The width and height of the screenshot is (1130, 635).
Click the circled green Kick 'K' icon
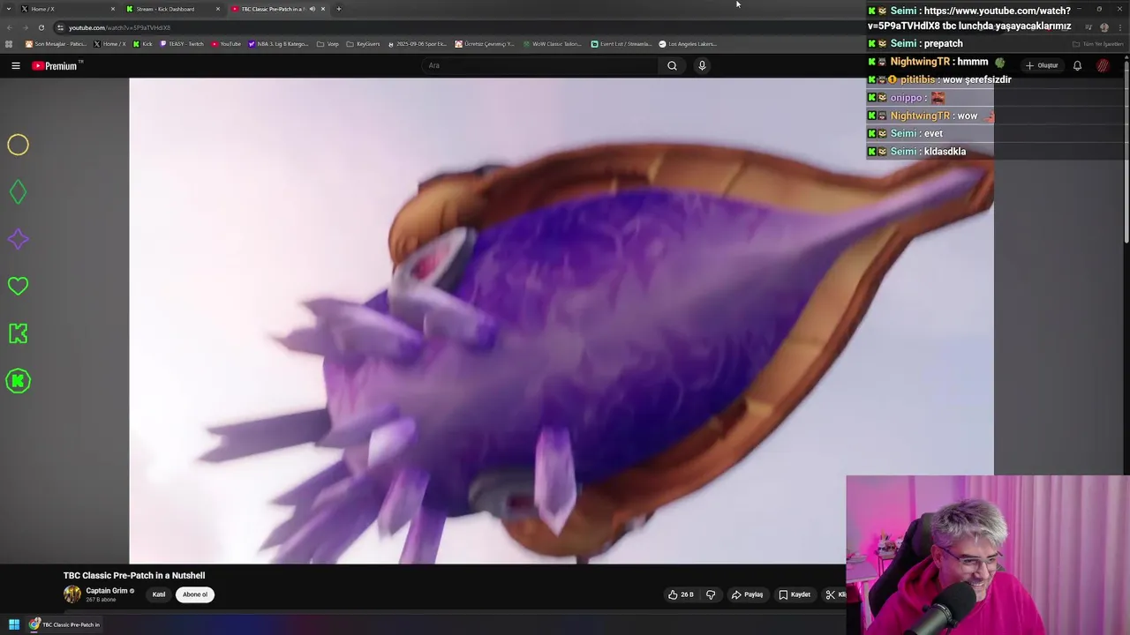18,381
